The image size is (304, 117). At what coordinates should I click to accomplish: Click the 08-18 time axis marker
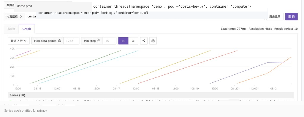coord(156,89)
